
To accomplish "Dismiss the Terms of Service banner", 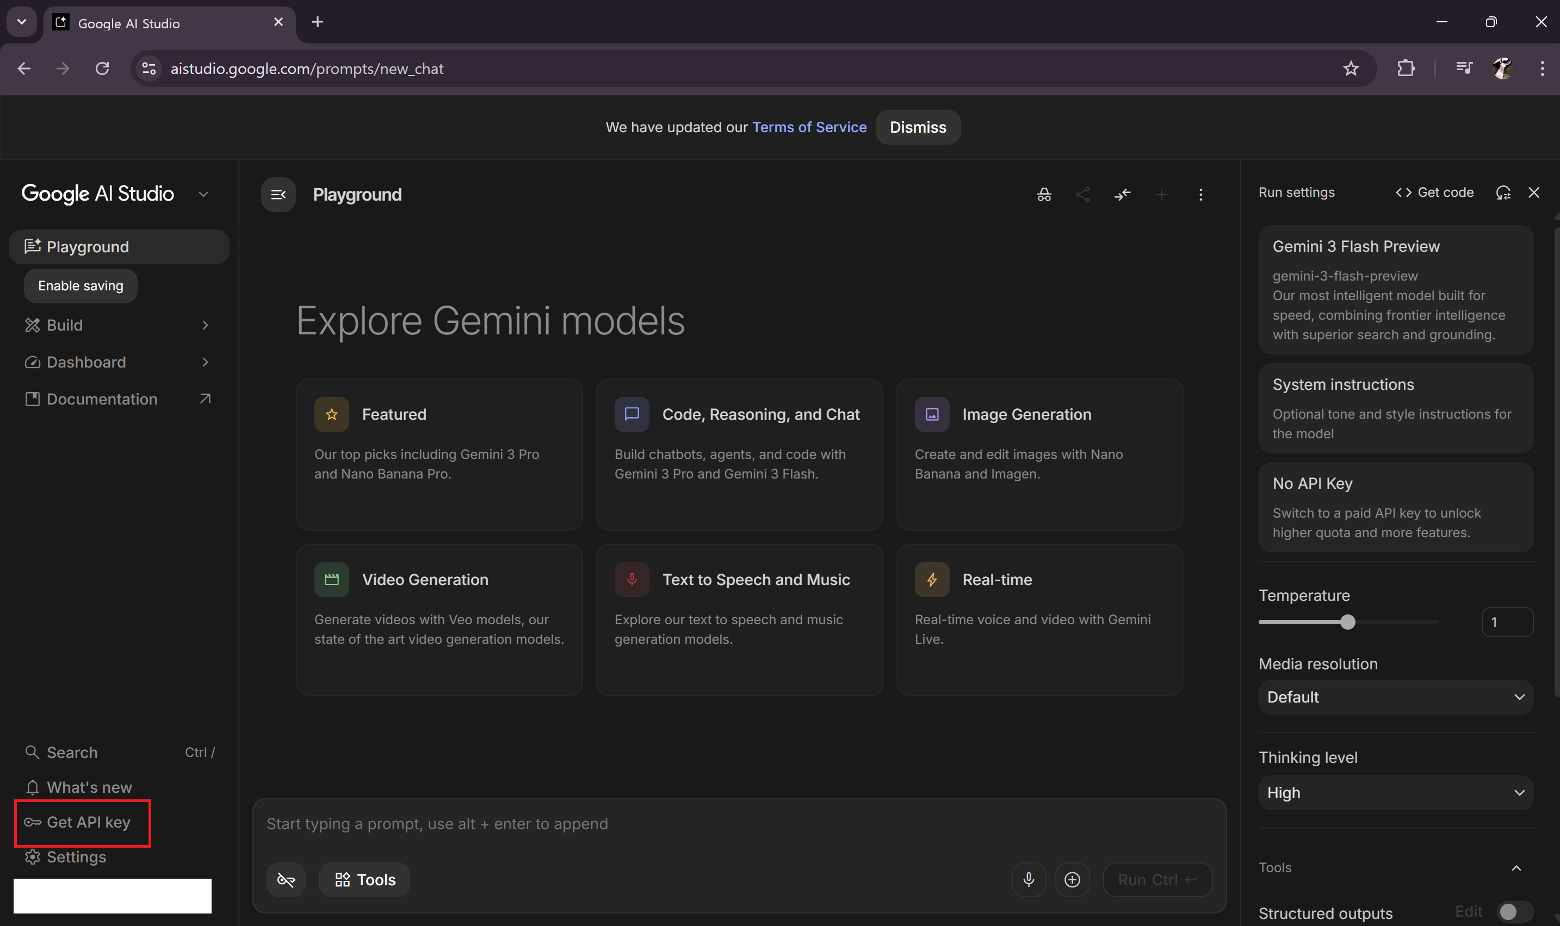I will point(917,127).
